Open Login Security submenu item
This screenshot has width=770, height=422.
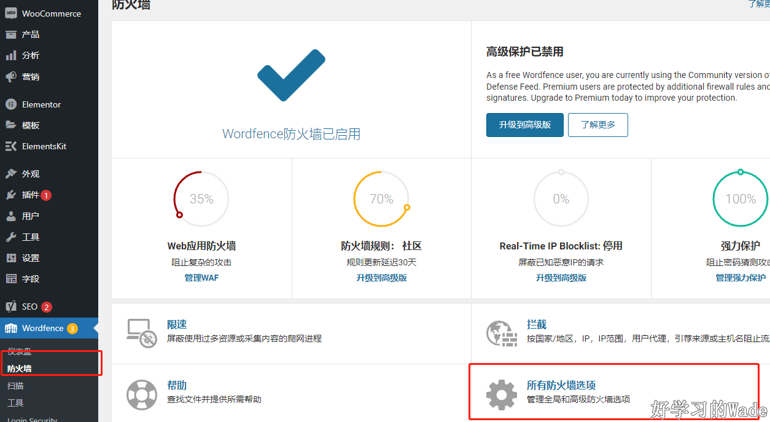pos(33,419)
